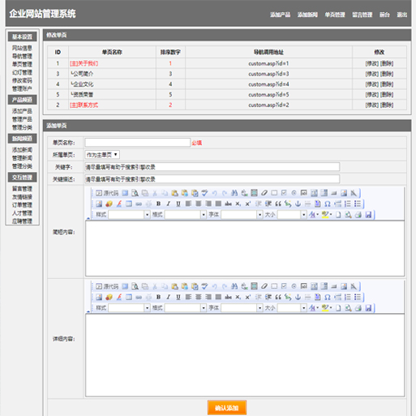The width and height of the screenshot is (416, 416).
Task: Click the save disk icon in the 详细内容 editor
Action: [x=368, y=308]
